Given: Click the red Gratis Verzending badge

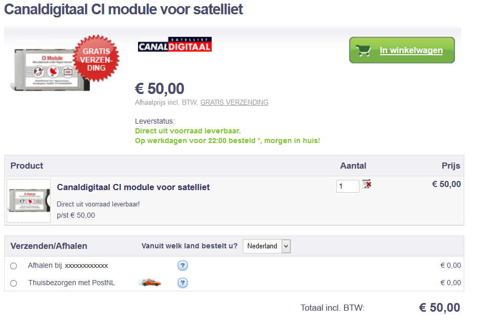Looking at the screenshot, I should 97,59.
